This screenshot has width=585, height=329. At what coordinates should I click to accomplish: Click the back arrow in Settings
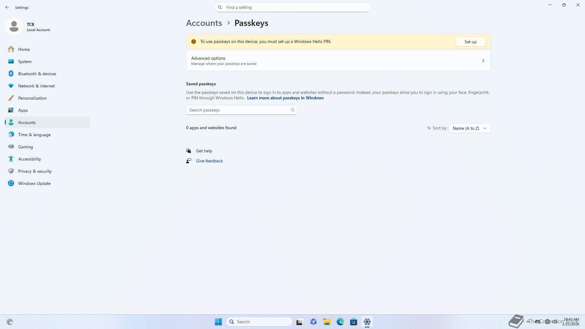[x=7, y=7]
